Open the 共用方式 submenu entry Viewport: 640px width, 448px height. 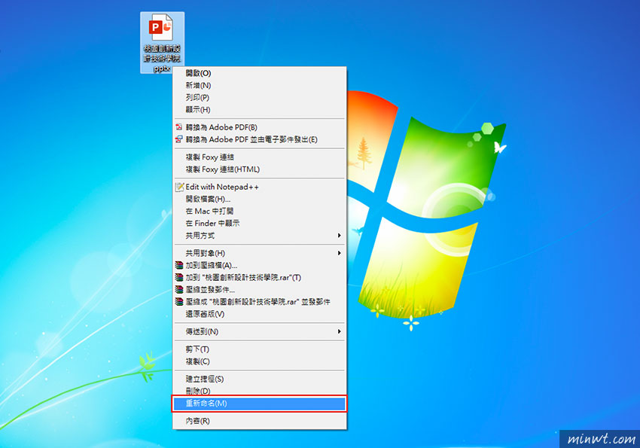pos(260,236)
